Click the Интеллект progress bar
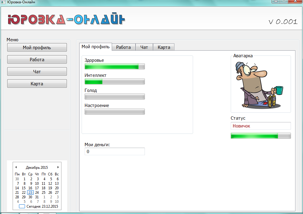303x214 pixels. coord(114,81)
